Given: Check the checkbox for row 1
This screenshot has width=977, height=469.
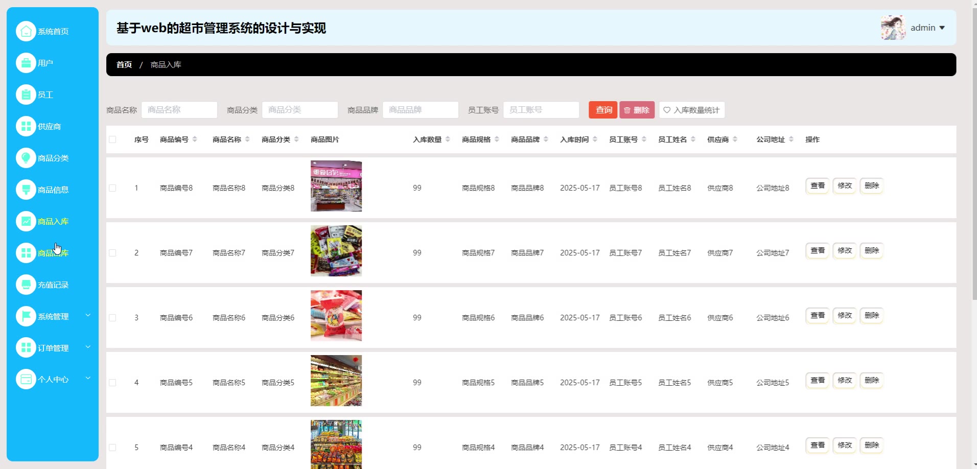Looking at the screenshot, I should click(x=112, y=188).
